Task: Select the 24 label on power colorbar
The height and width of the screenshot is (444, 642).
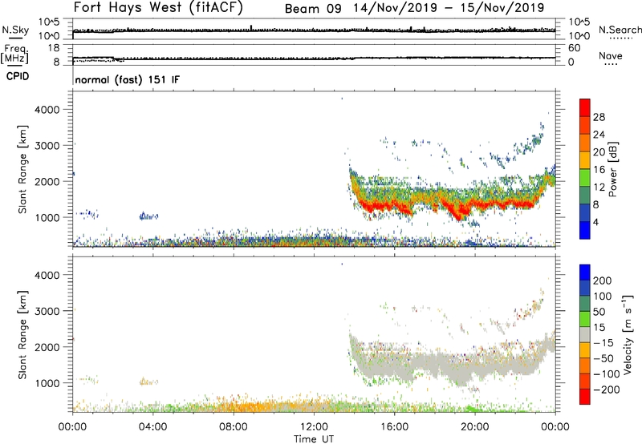Action: (599, 135)
